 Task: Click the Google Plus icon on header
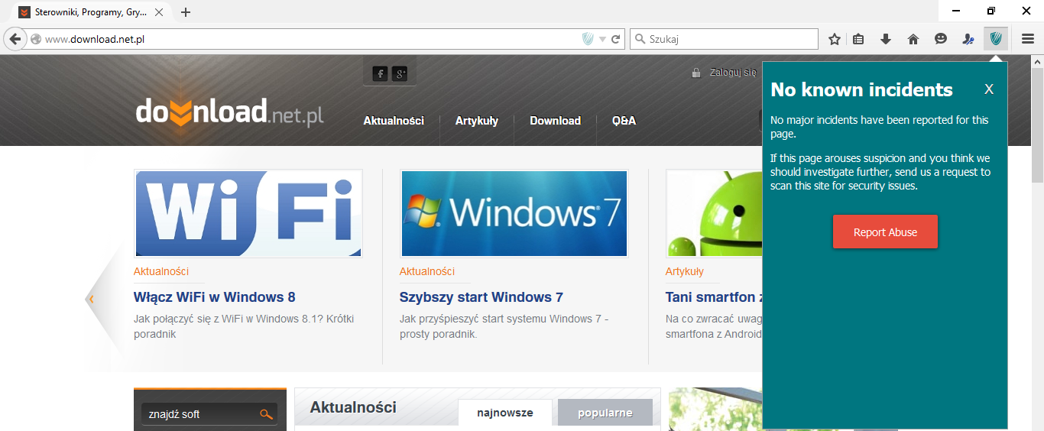coord(400,73)
